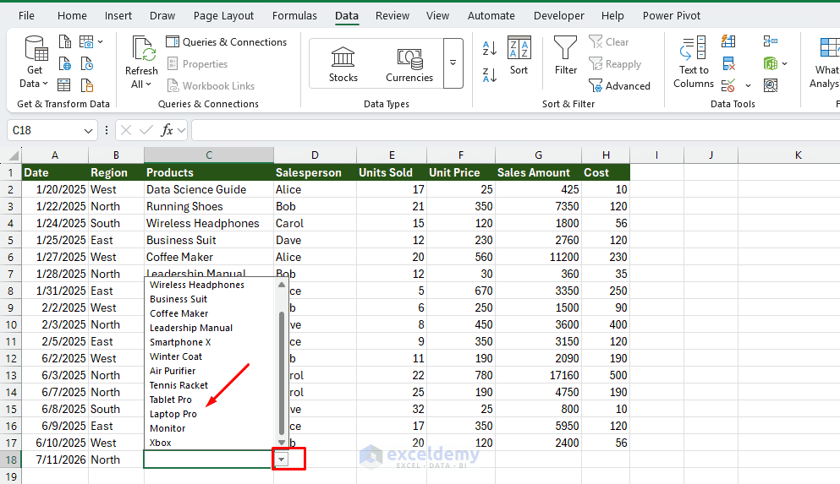Switch to the Insert tab

pos(118,15)
